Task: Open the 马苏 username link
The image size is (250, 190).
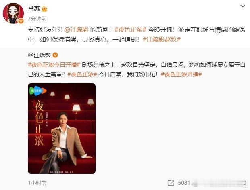Action: [x=34, y=9]
